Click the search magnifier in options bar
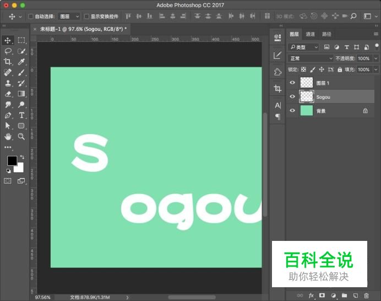Viewport: 381px width, 301px height. [x=353, y=16]
